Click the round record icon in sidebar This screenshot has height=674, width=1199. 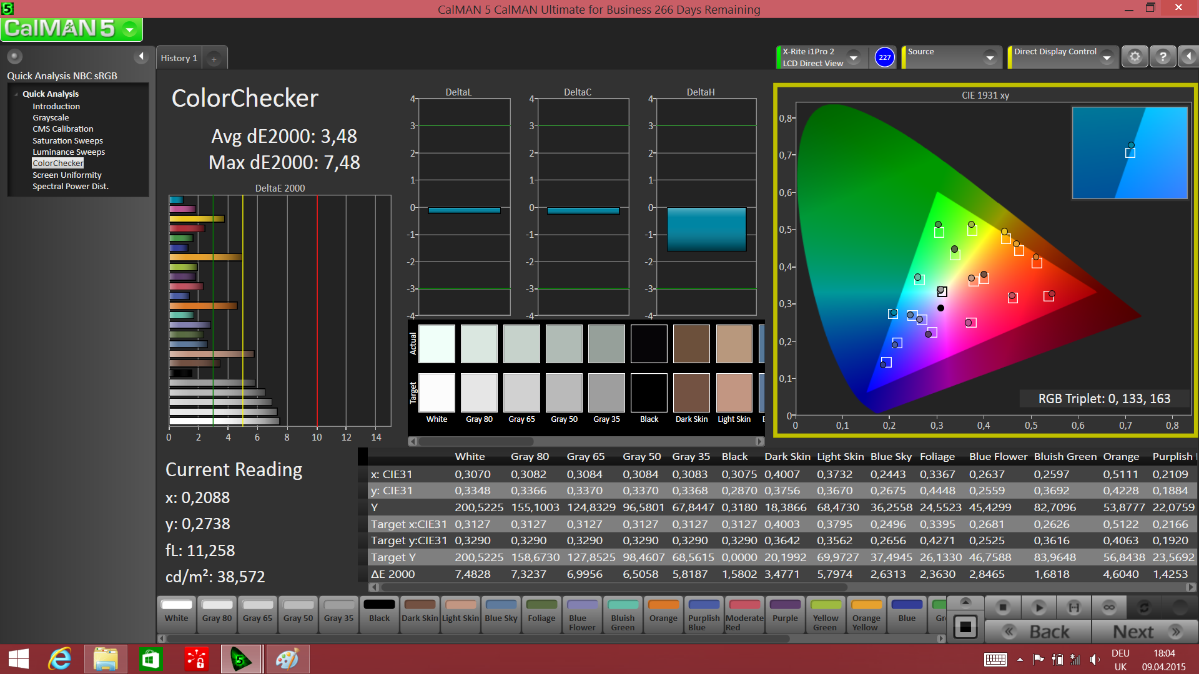click(14, 56)
